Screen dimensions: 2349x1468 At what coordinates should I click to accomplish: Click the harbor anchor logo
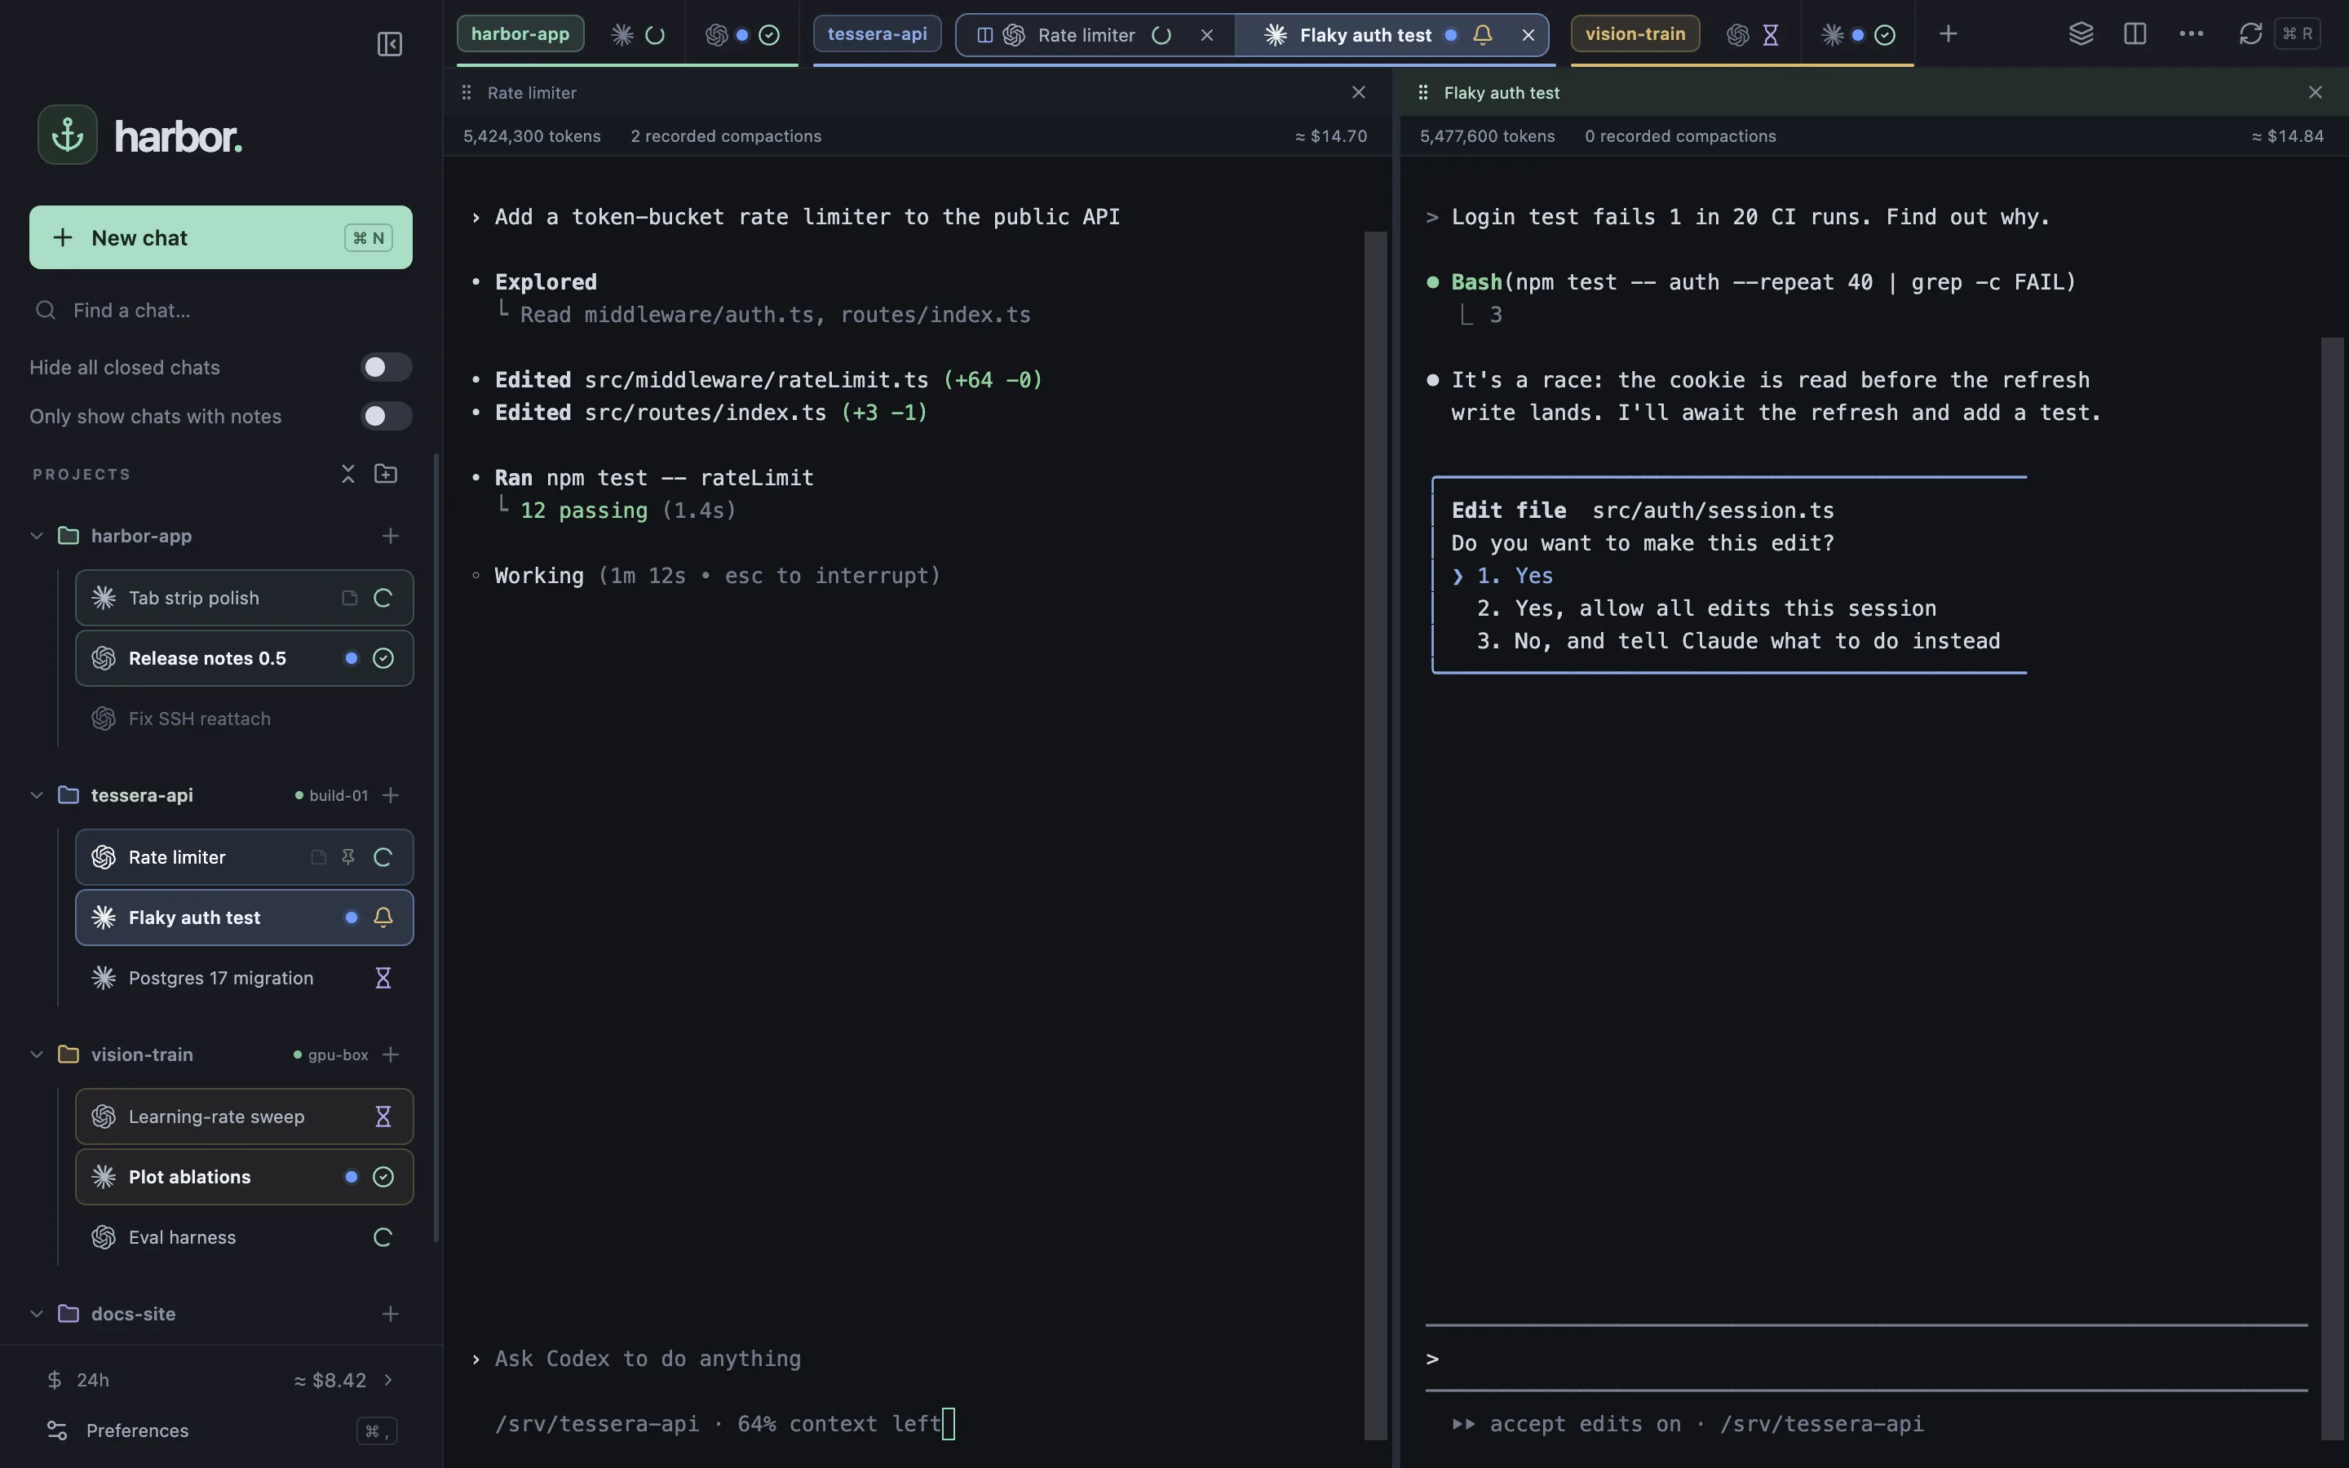tap(67, 135)
